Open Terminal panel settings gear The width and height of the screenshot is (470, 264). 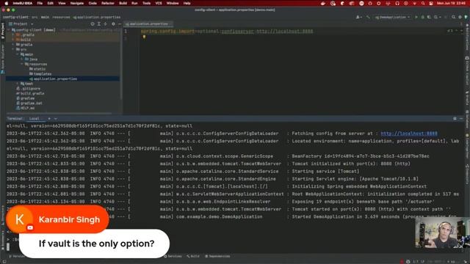pos(455,119)
